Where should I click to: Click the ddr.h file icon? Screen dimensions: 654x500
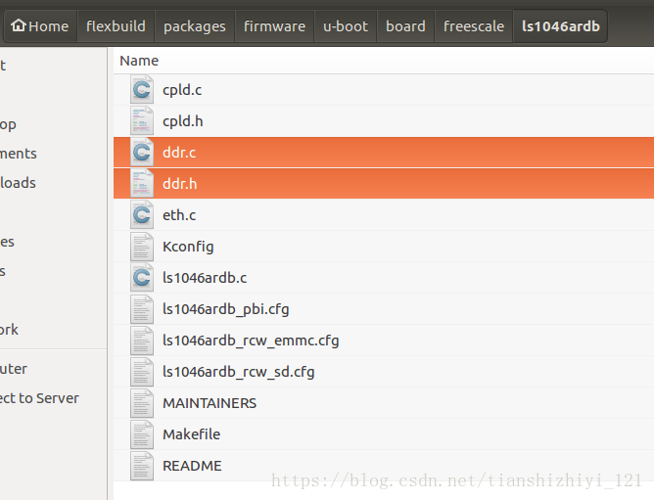[x=142, y=184]
